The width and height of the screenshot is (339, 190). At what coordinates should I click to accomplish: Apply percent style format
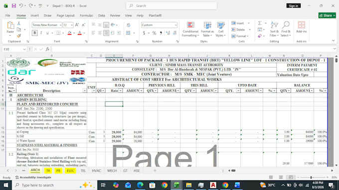click(x=154, y=33)
